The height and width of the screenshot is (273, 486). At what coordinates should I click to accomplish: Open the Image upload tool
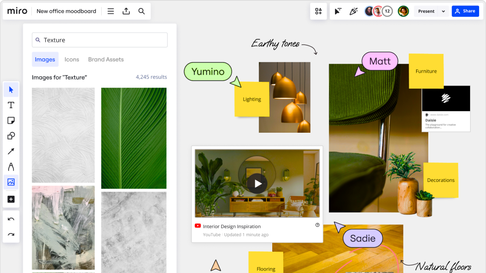11,182
